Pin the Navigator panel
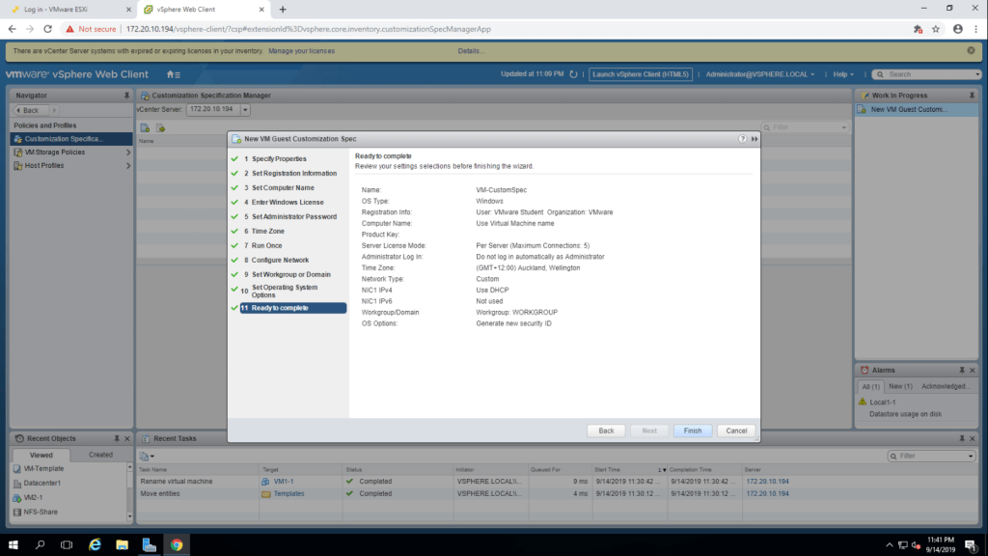This screenshot has height=556, width=988. click(126, 96)
